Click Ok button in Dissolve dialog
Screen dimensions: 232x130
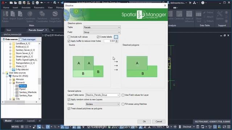pyautogui.click(x=144, y=121)
